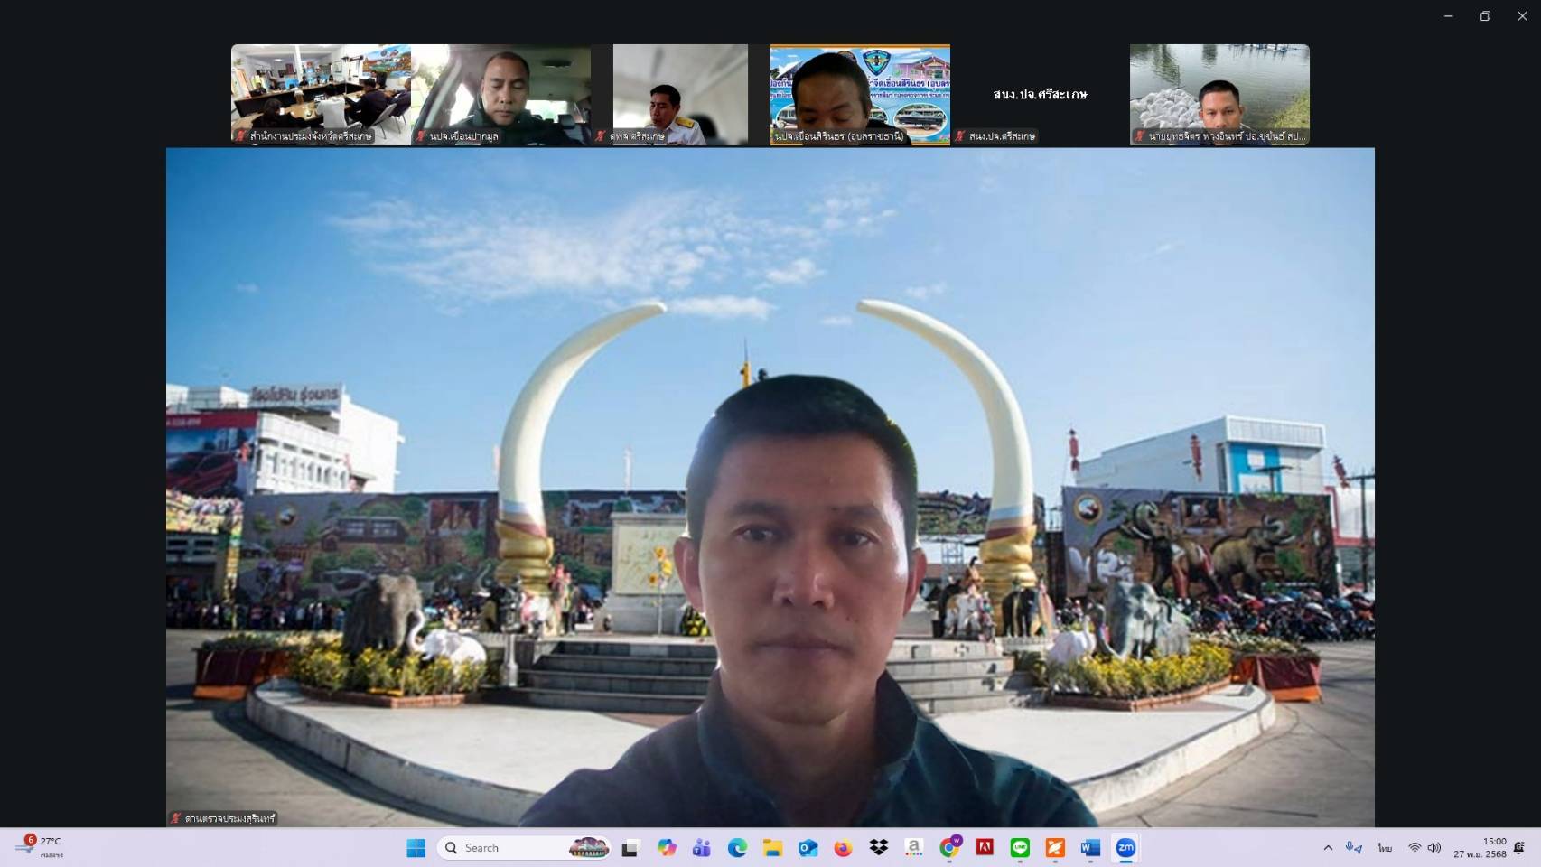Open the clock and date calendar flyout
Viewport: 1541px width, 867px height.
tap(1480, 848)
